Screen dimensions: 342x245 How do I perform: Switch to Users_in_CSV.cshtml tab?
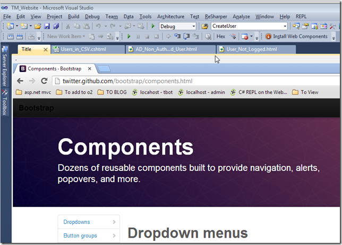(88, 49)
